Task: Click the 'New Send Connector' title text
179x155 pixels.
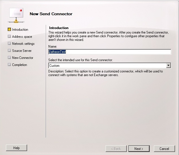Action: pos(51,14)
